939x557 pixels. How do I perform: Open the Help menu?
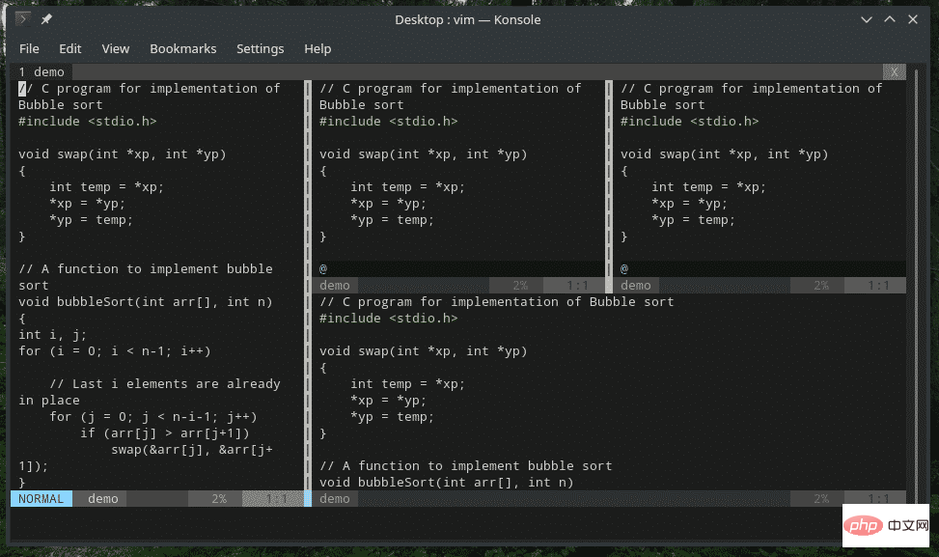click(318, 48)
